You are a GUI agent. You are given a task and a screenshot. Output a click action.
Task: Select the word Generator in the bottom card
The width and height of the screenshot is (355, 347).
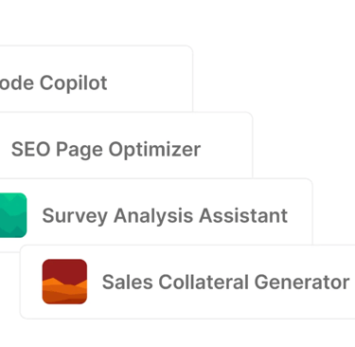302,282
